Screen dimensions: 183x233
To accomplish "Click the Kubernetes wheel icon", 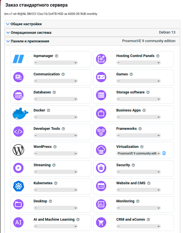I will click(19, 186).
